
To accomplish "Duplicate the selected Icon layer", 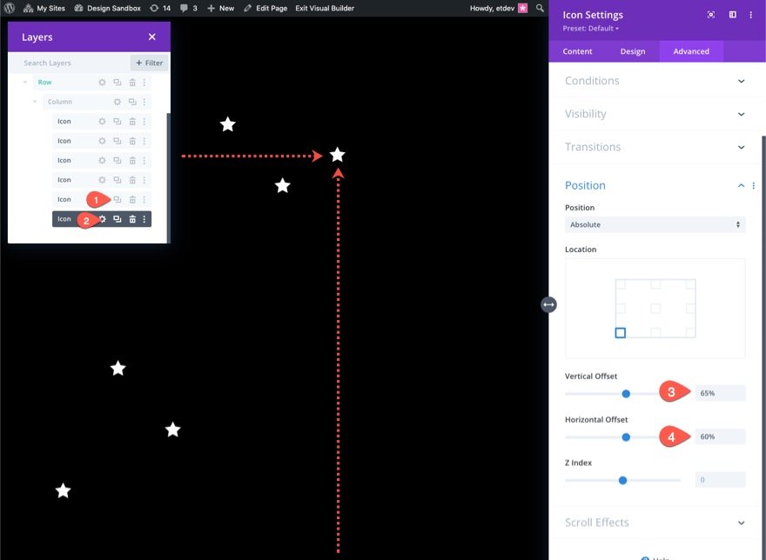I will tap(118, 219).
